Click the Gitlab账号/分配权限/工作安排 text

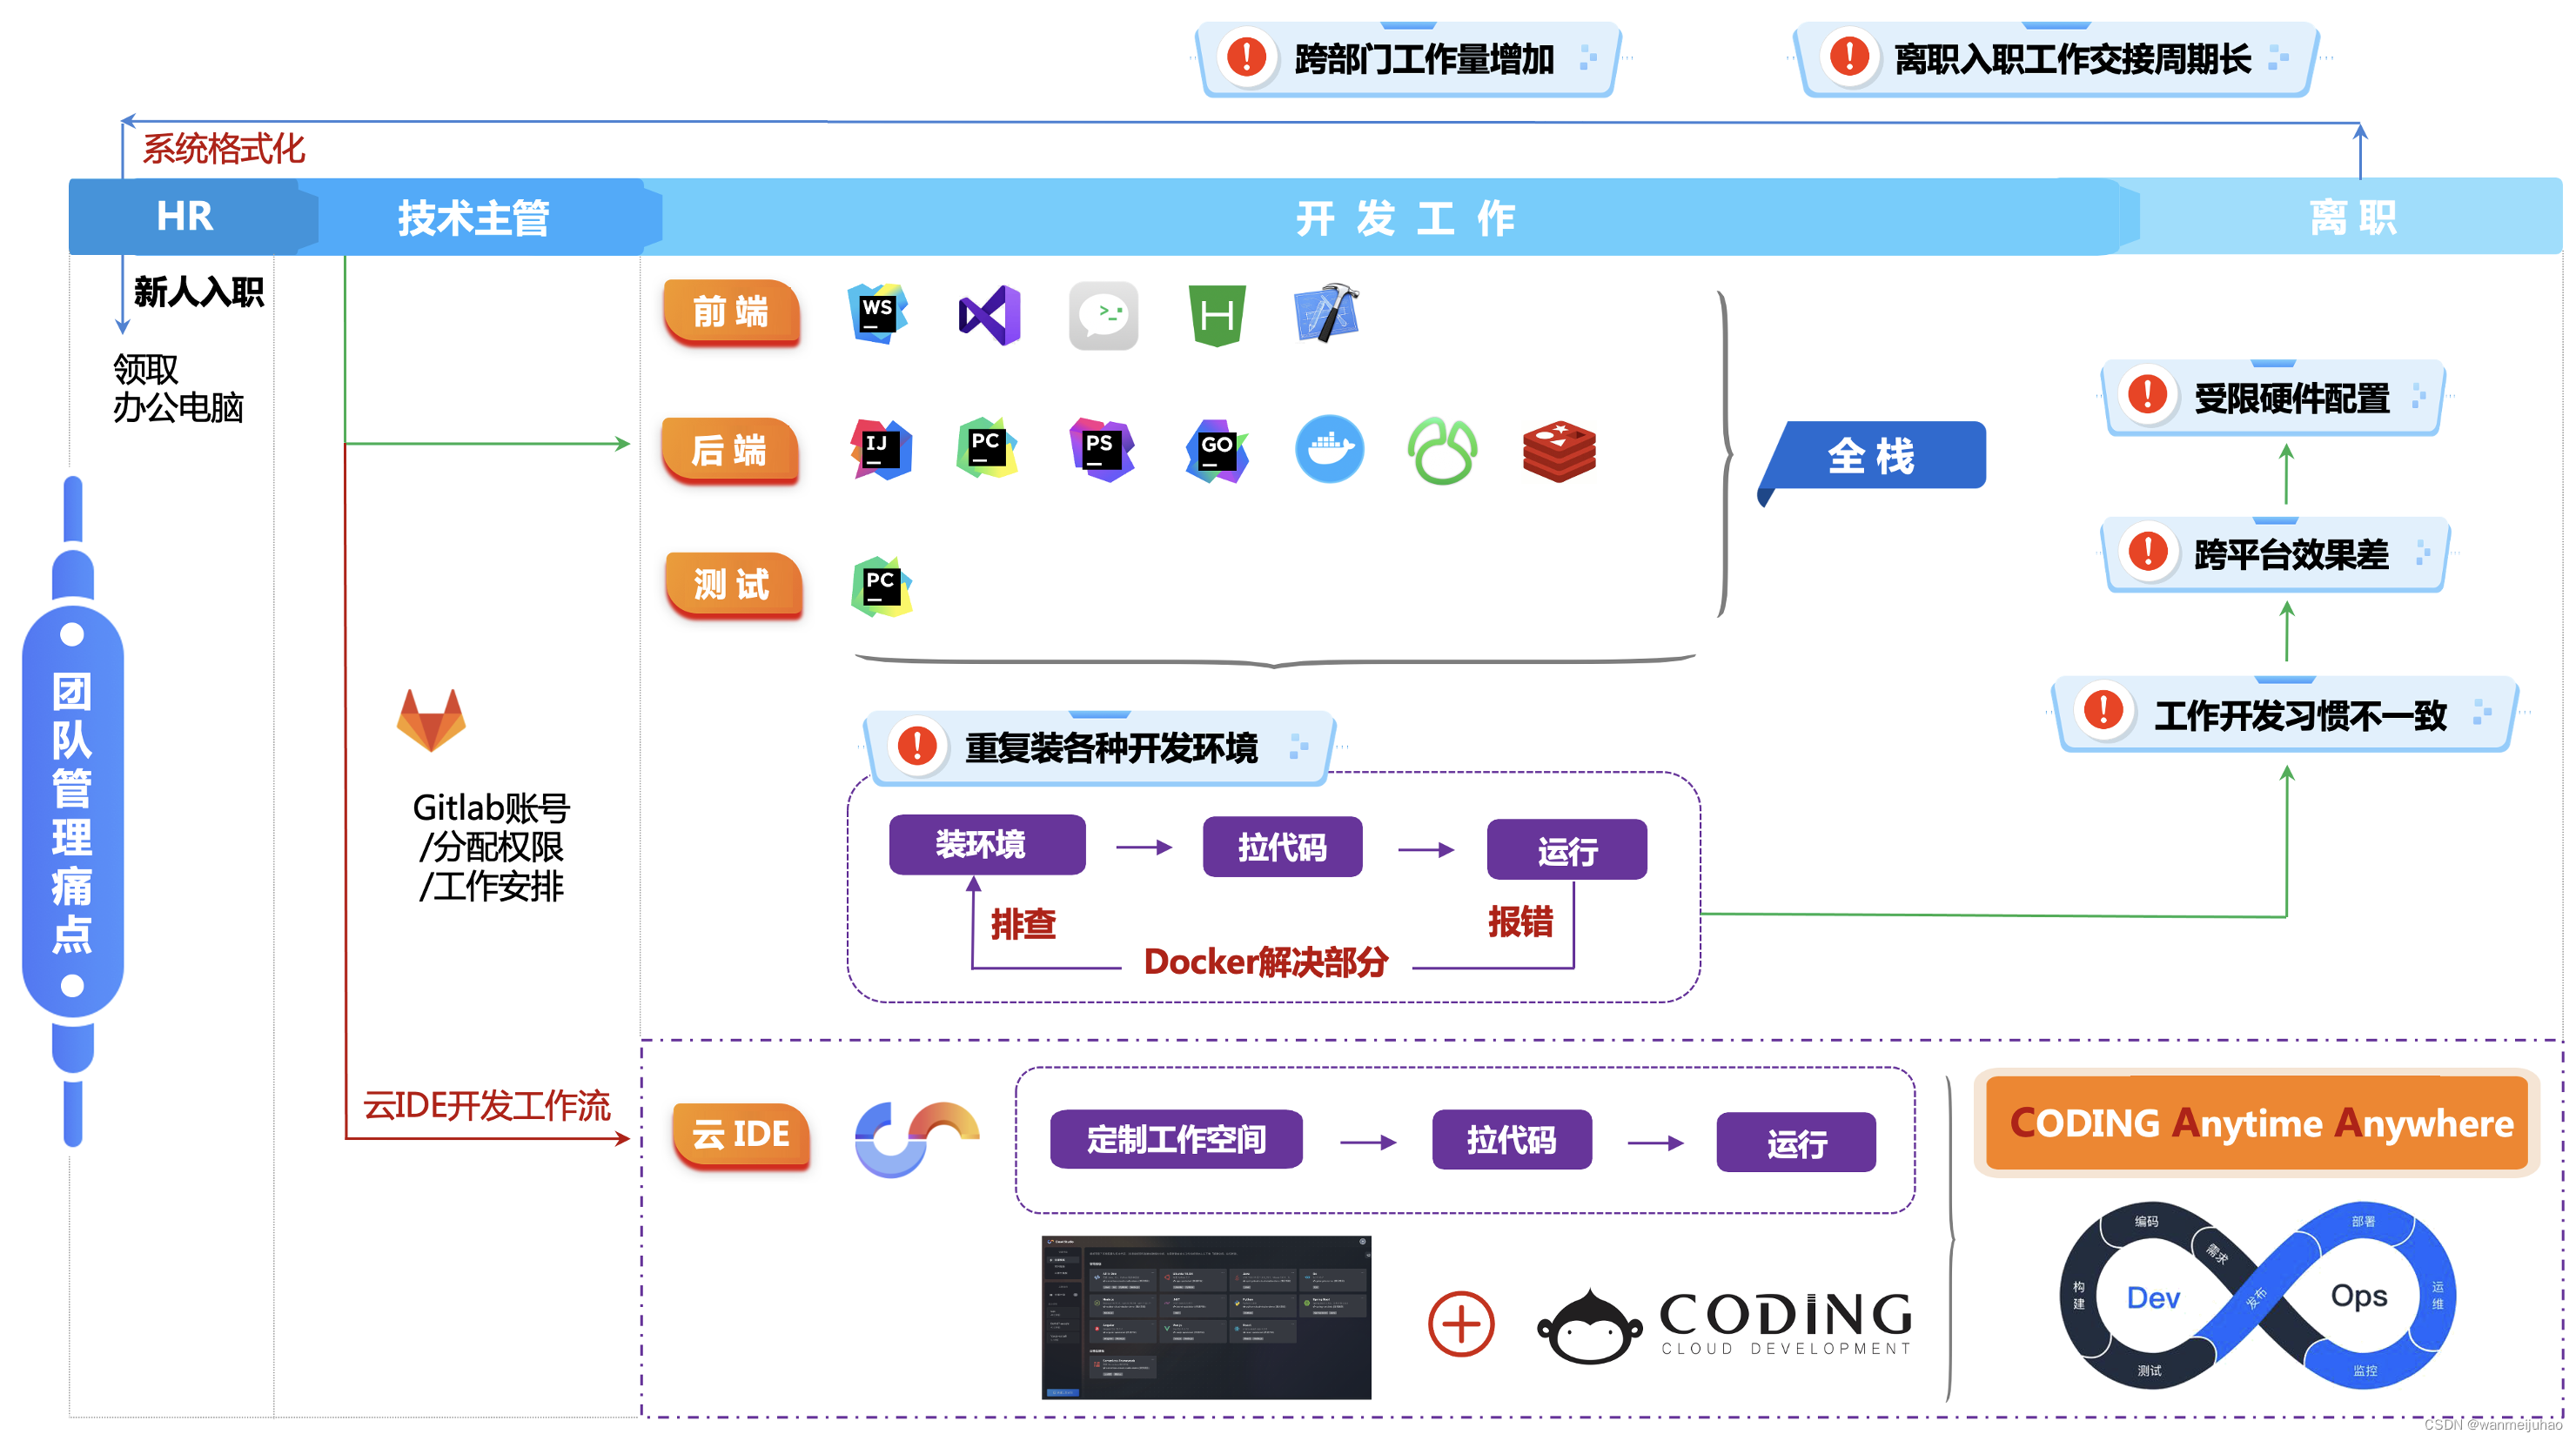tap(491, 846)
